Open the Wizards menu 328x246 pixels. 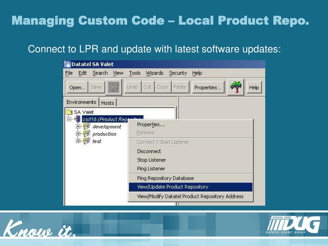155,73
